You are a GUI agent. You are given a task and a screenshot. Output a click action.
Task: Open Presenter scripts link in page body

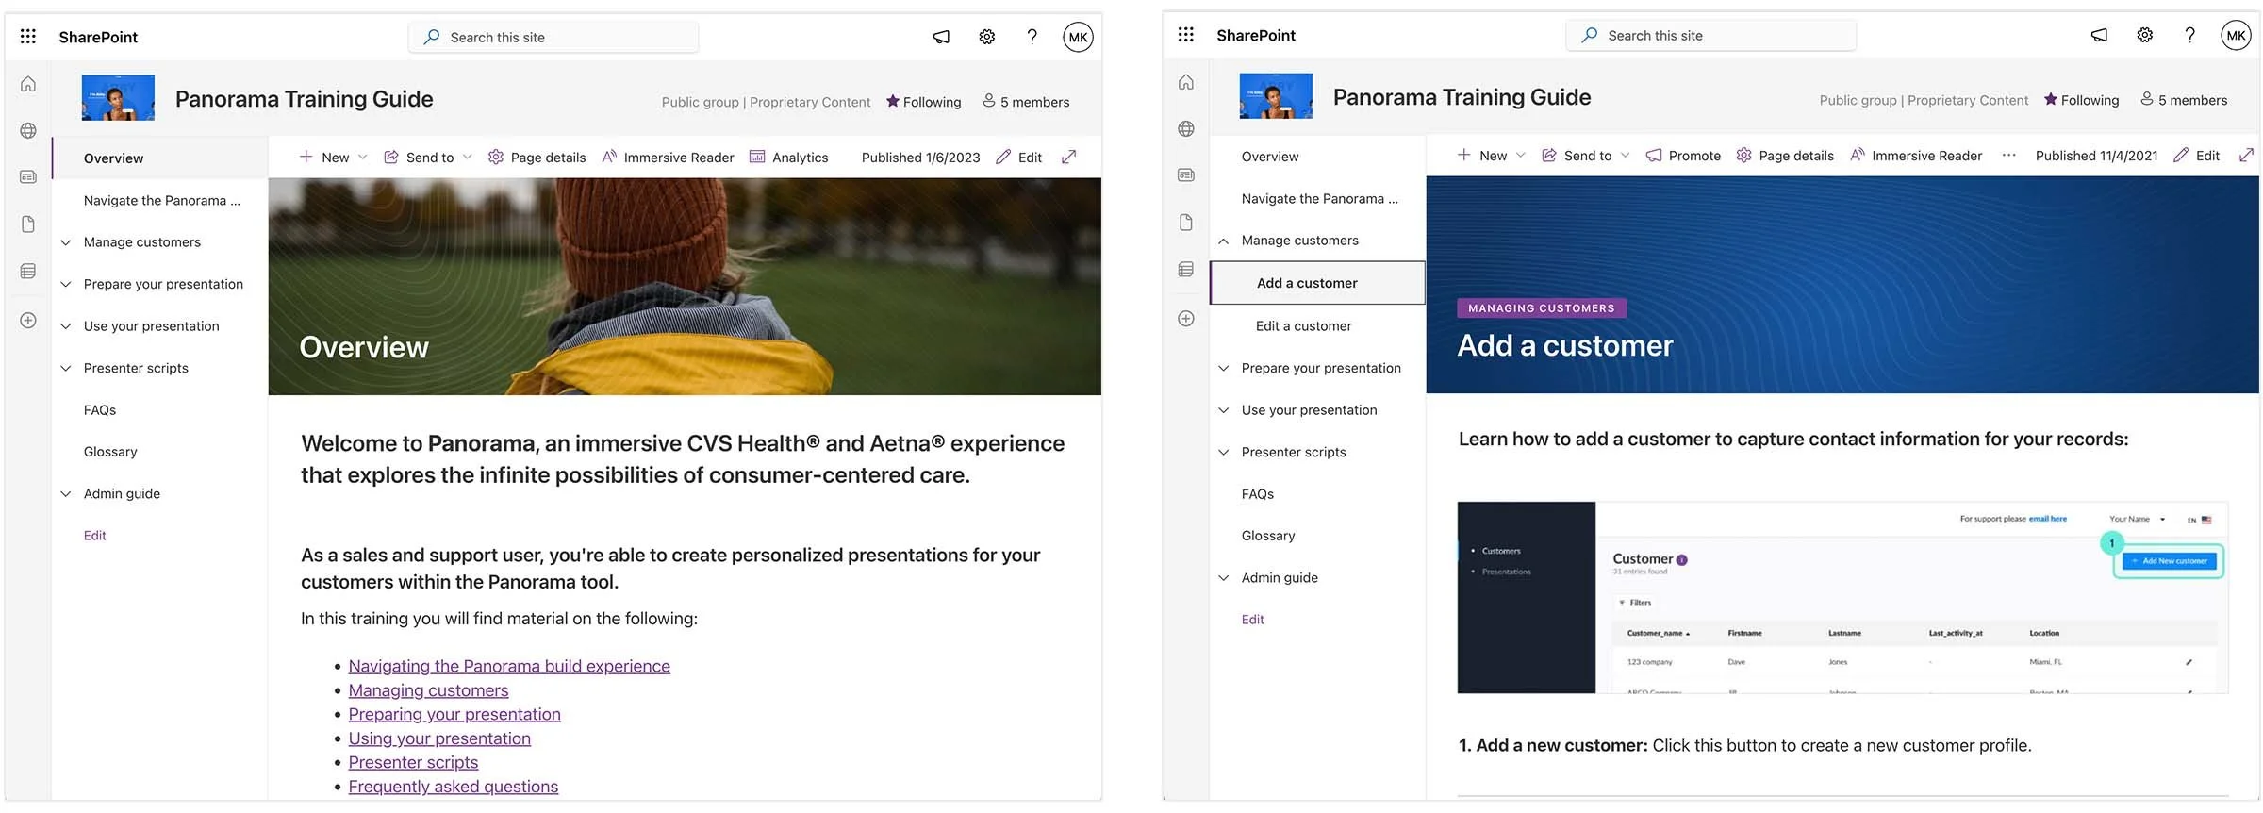[x=413, y=762]
